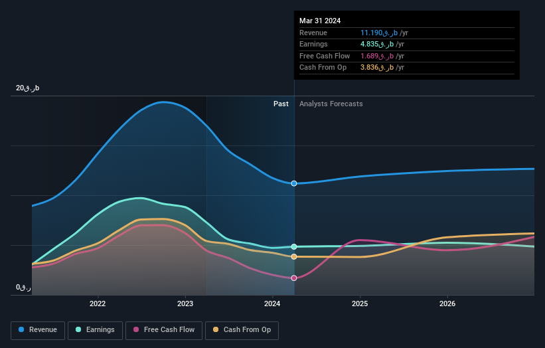Toggle the Earnings legend button
The image size is (545, 348).
pos(95,330)
